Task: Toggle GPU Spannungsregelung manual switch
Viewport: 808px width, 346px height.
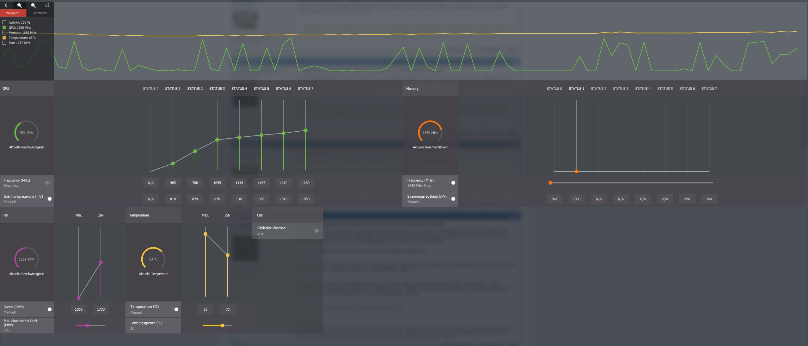Action: click(49, 199)
